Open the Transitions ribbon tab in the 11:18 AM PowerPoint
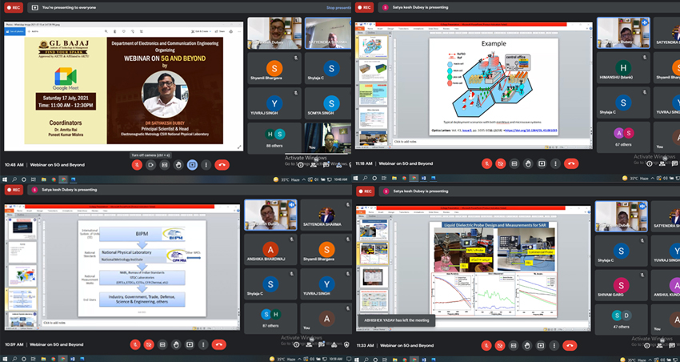Image resolution: width=680 pixels, height=362 pixels. [404, 29]
